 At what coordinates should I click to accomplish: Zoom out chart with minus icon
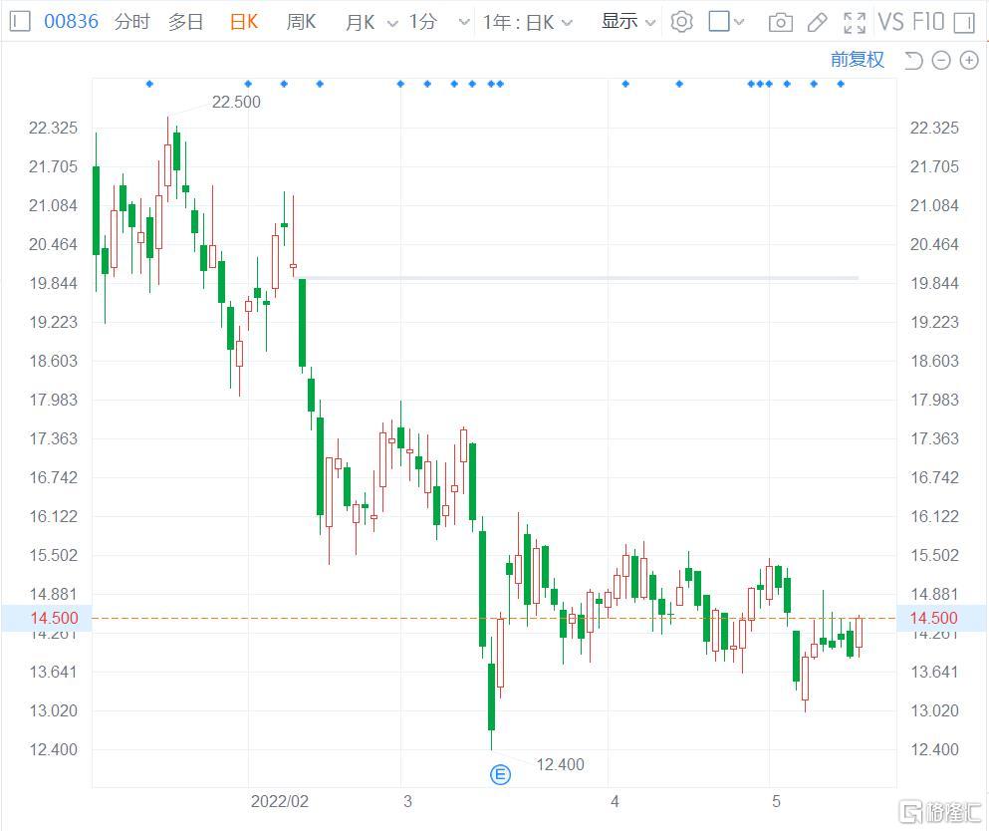[941, 61]
